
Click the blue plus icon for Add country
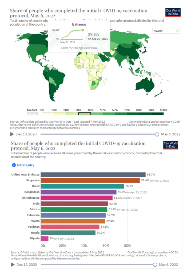(14, 165)
